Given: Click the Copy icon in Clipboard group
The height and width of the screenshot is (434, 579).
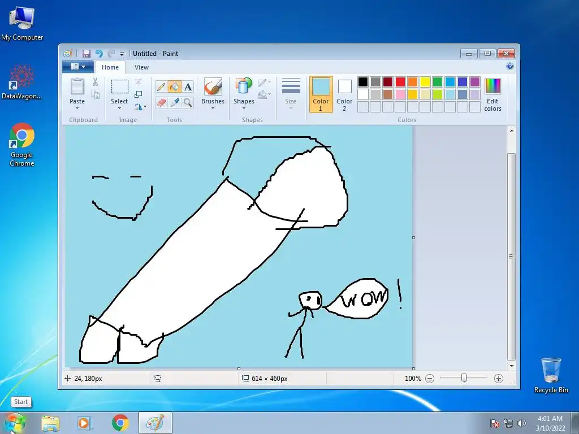Looking at the screenshot, I should tap(95, 95).
